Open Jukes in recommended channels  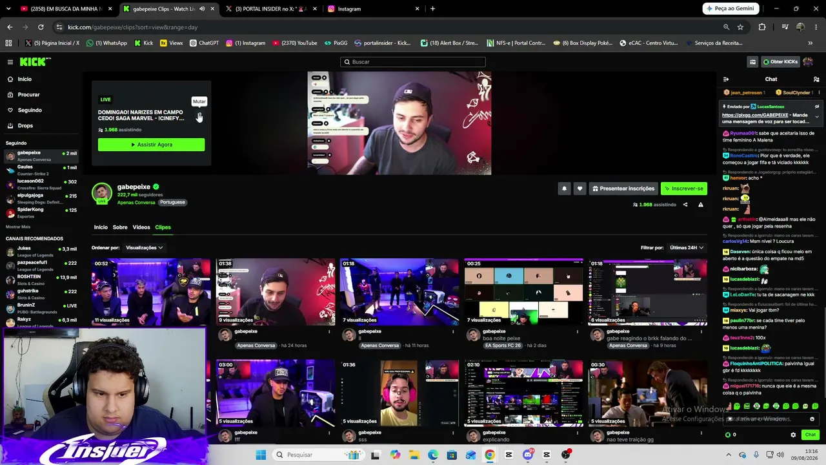[41, 251]
